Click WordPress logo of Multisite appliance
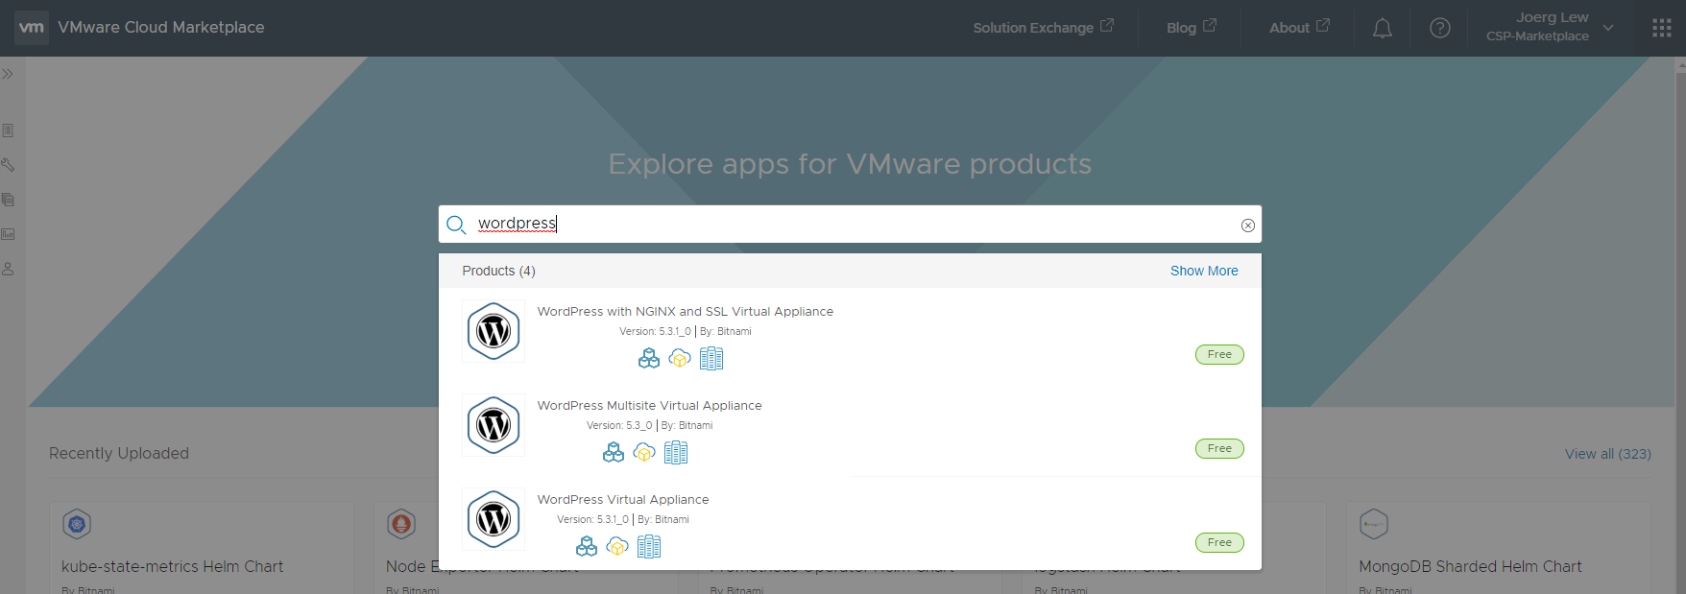The image size is (1686, 594). click(x=494, y=425)
